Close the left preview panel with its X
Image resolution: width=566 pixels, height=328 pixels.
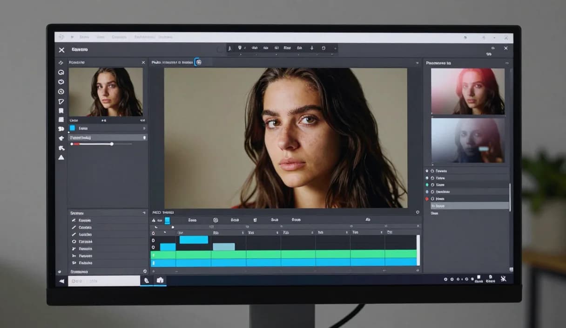[143, 62]
